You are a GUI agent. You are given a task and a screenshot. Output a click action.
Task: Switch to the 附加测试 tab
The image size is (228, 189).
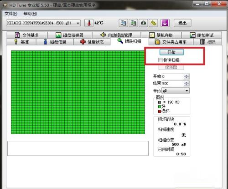[x=202, y=35]
